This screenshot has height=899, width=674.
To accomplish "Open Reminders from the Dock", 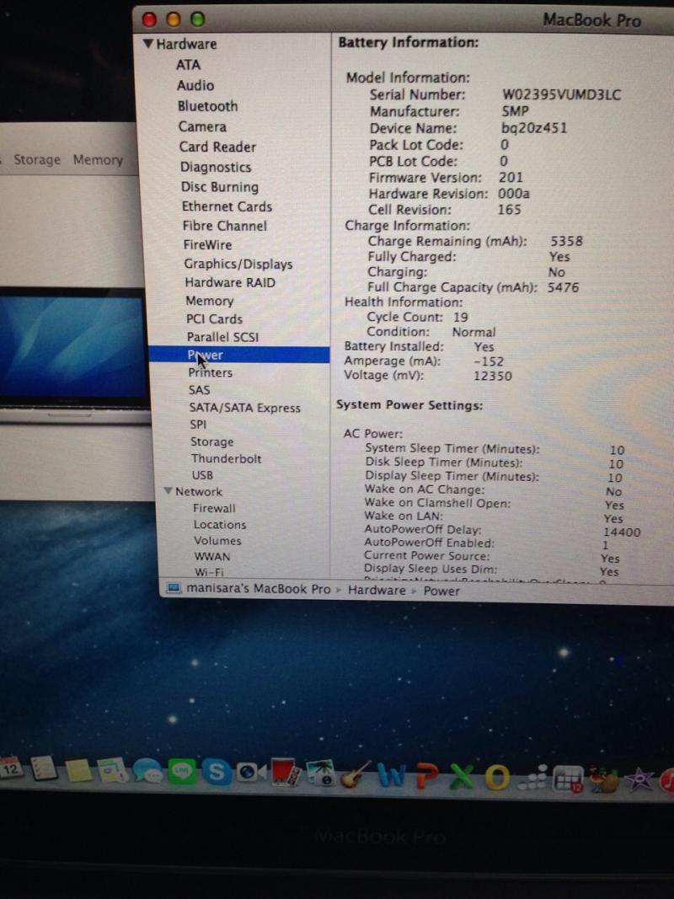I will point(44,769).
